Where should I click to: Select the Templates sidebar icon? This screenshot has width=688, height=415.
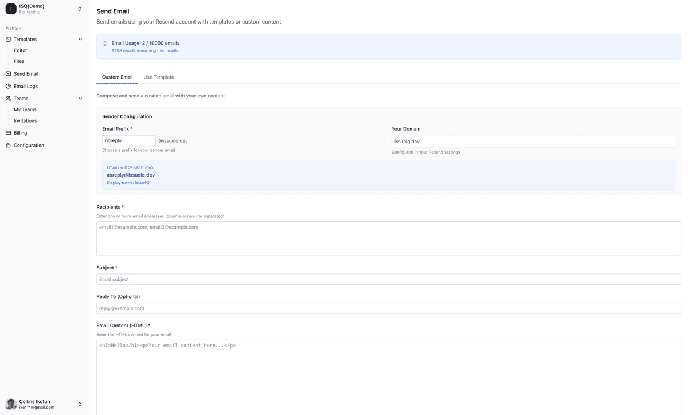[x=8, y=39]
